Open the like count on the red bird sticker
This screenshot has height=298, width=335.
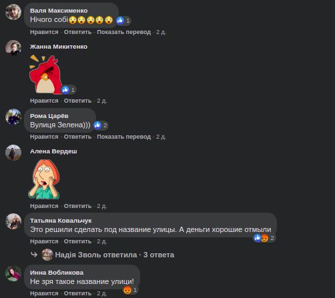[x=69, y=90]
